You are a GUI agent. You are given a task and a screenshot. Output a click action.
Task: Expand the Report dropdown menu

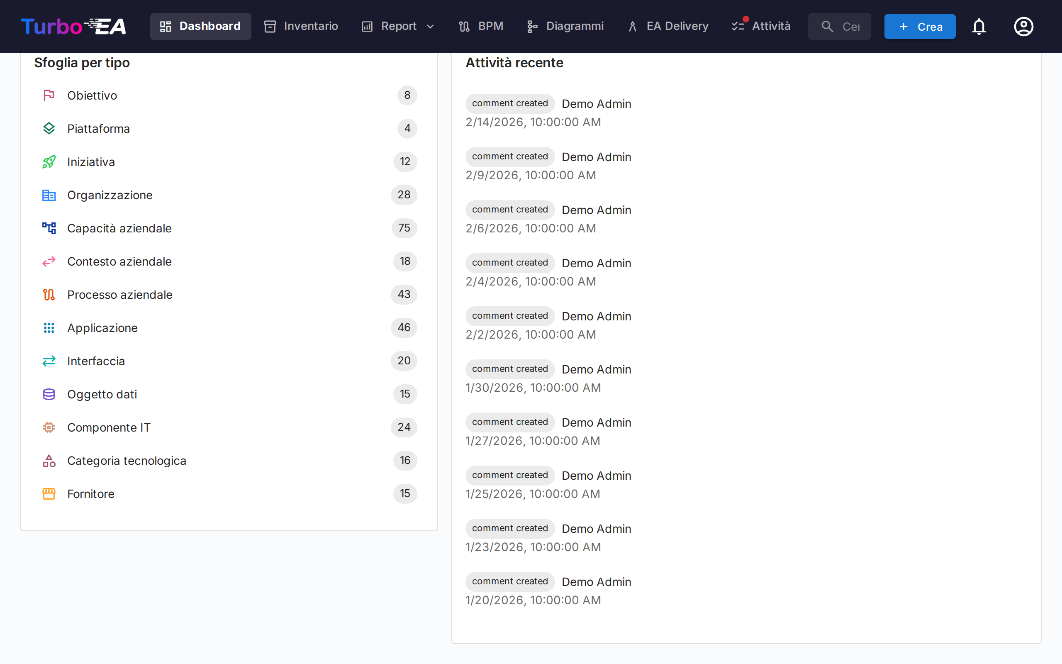coord(397,26)
